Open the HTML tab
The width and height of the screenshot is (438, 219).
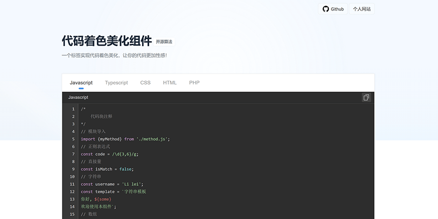click(170, 83)
